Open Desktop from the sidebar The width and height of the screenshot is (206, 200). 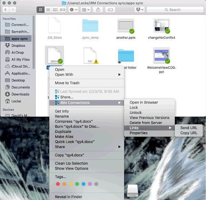pyautogui.click(x=16, y=80)
